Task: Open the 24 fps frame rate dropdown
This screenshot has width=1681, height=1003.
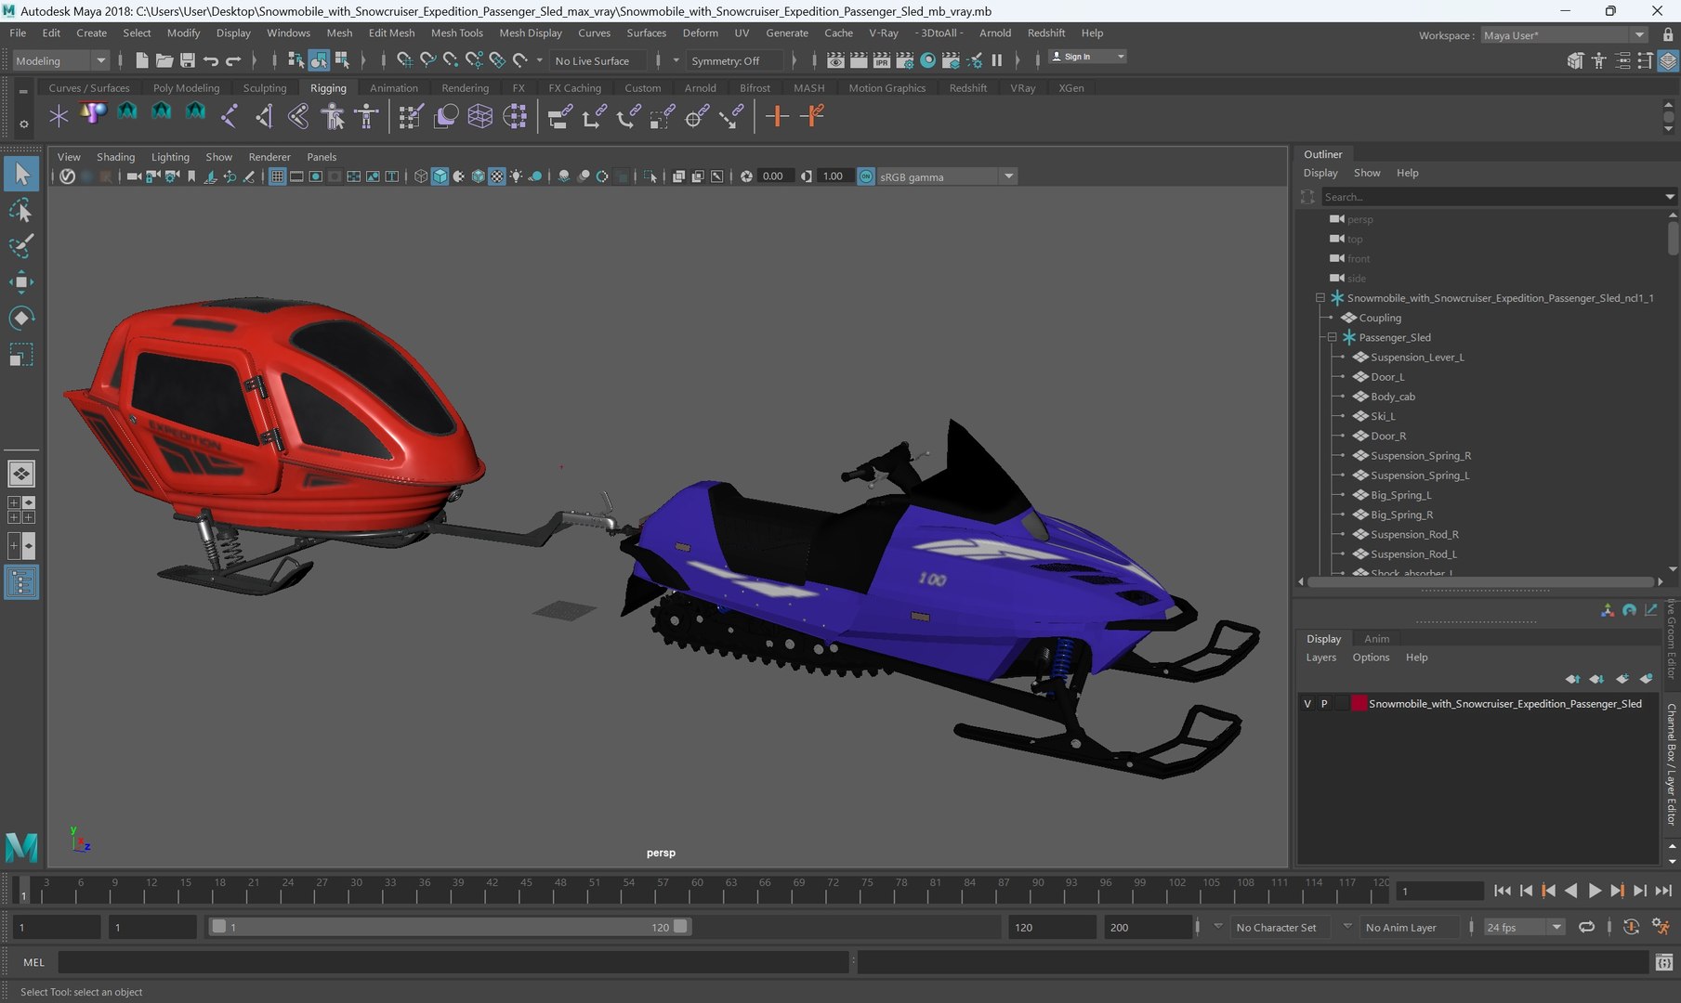Action: tap(1524, 927)
